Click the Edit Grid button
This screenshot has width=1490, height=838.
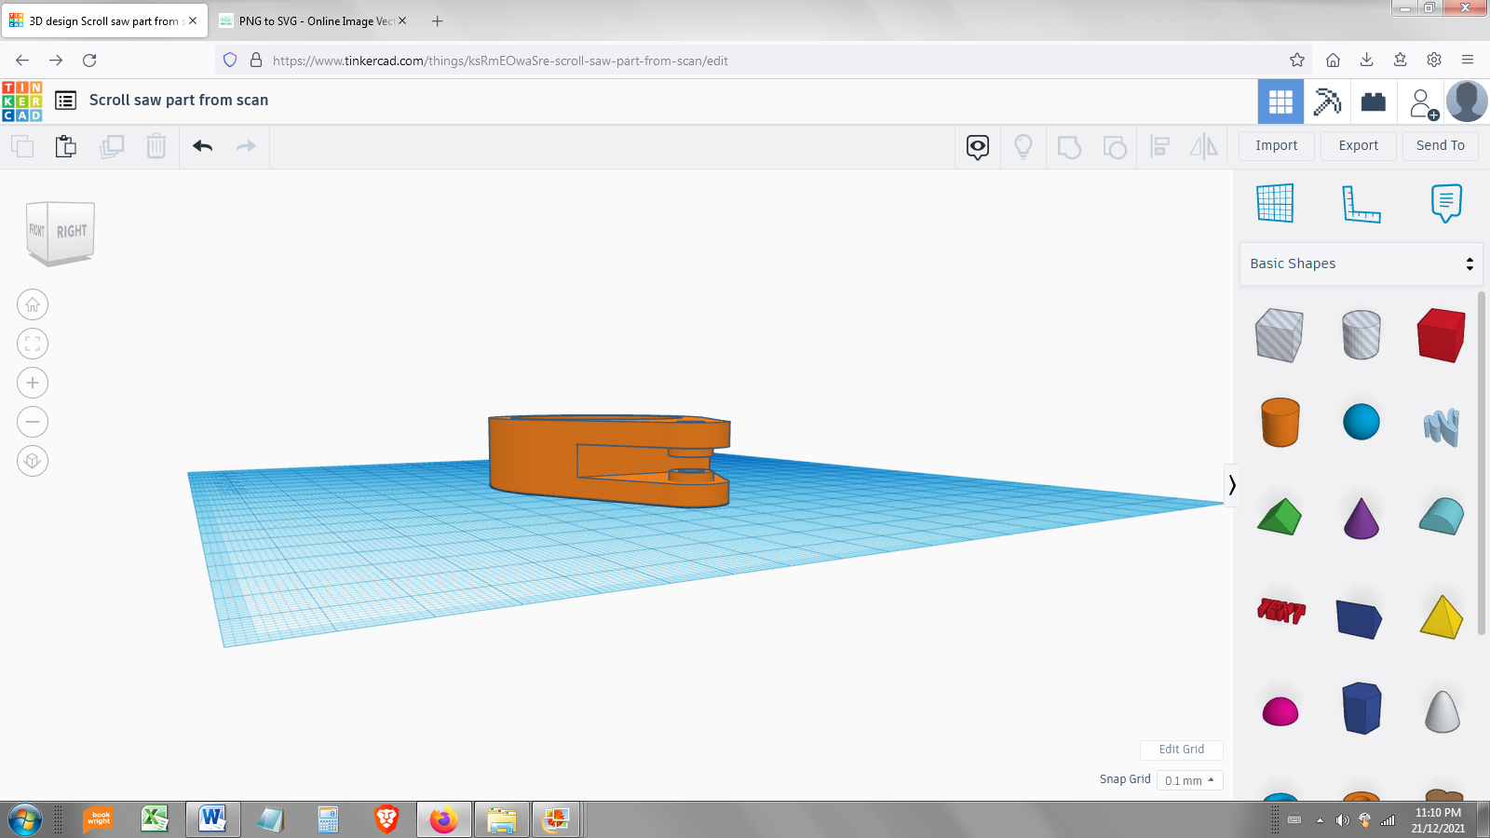[x=1182, y=750]
